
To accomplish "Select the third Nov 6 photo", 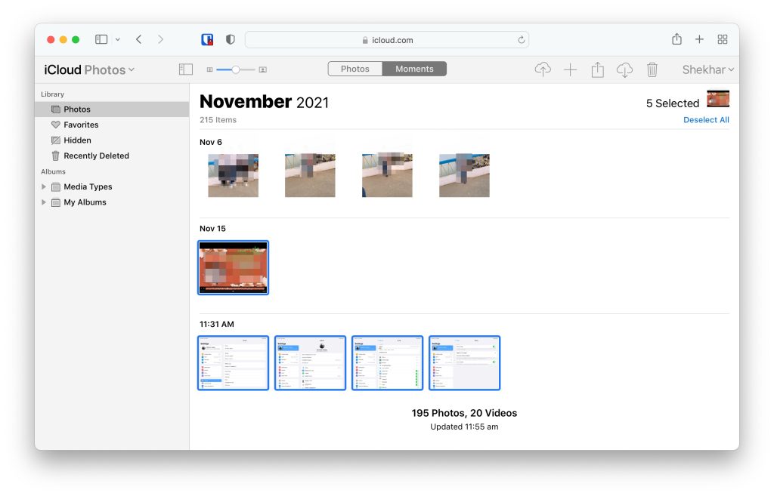I will tap(387, 175).
